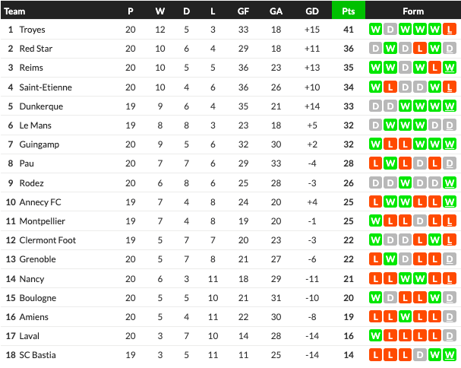
Task: Select the Le Mans team name
Action: point(36,125)
